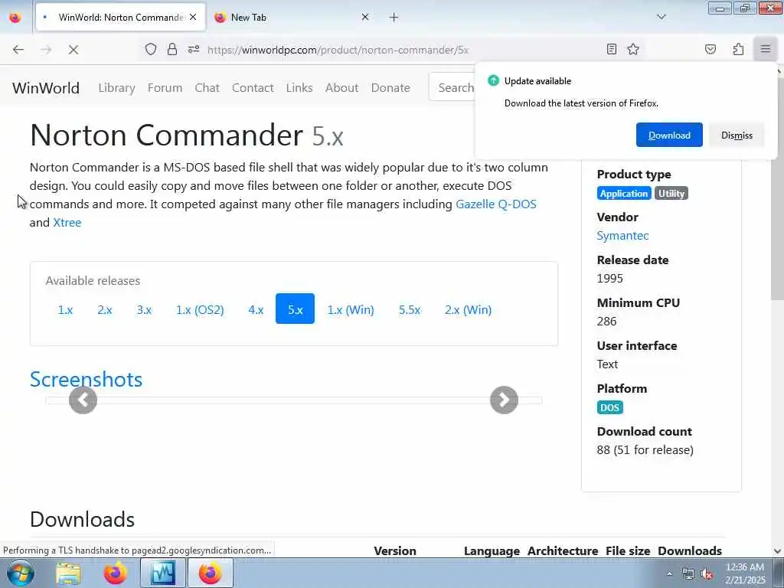Bookmark this page with the star
Screen dimensions: 784x588
click(633, 49)
